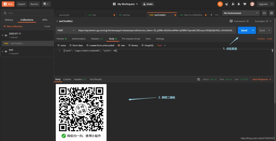Switch to the GET weChat request tab

pyautogui.click(x=131, y=15)
